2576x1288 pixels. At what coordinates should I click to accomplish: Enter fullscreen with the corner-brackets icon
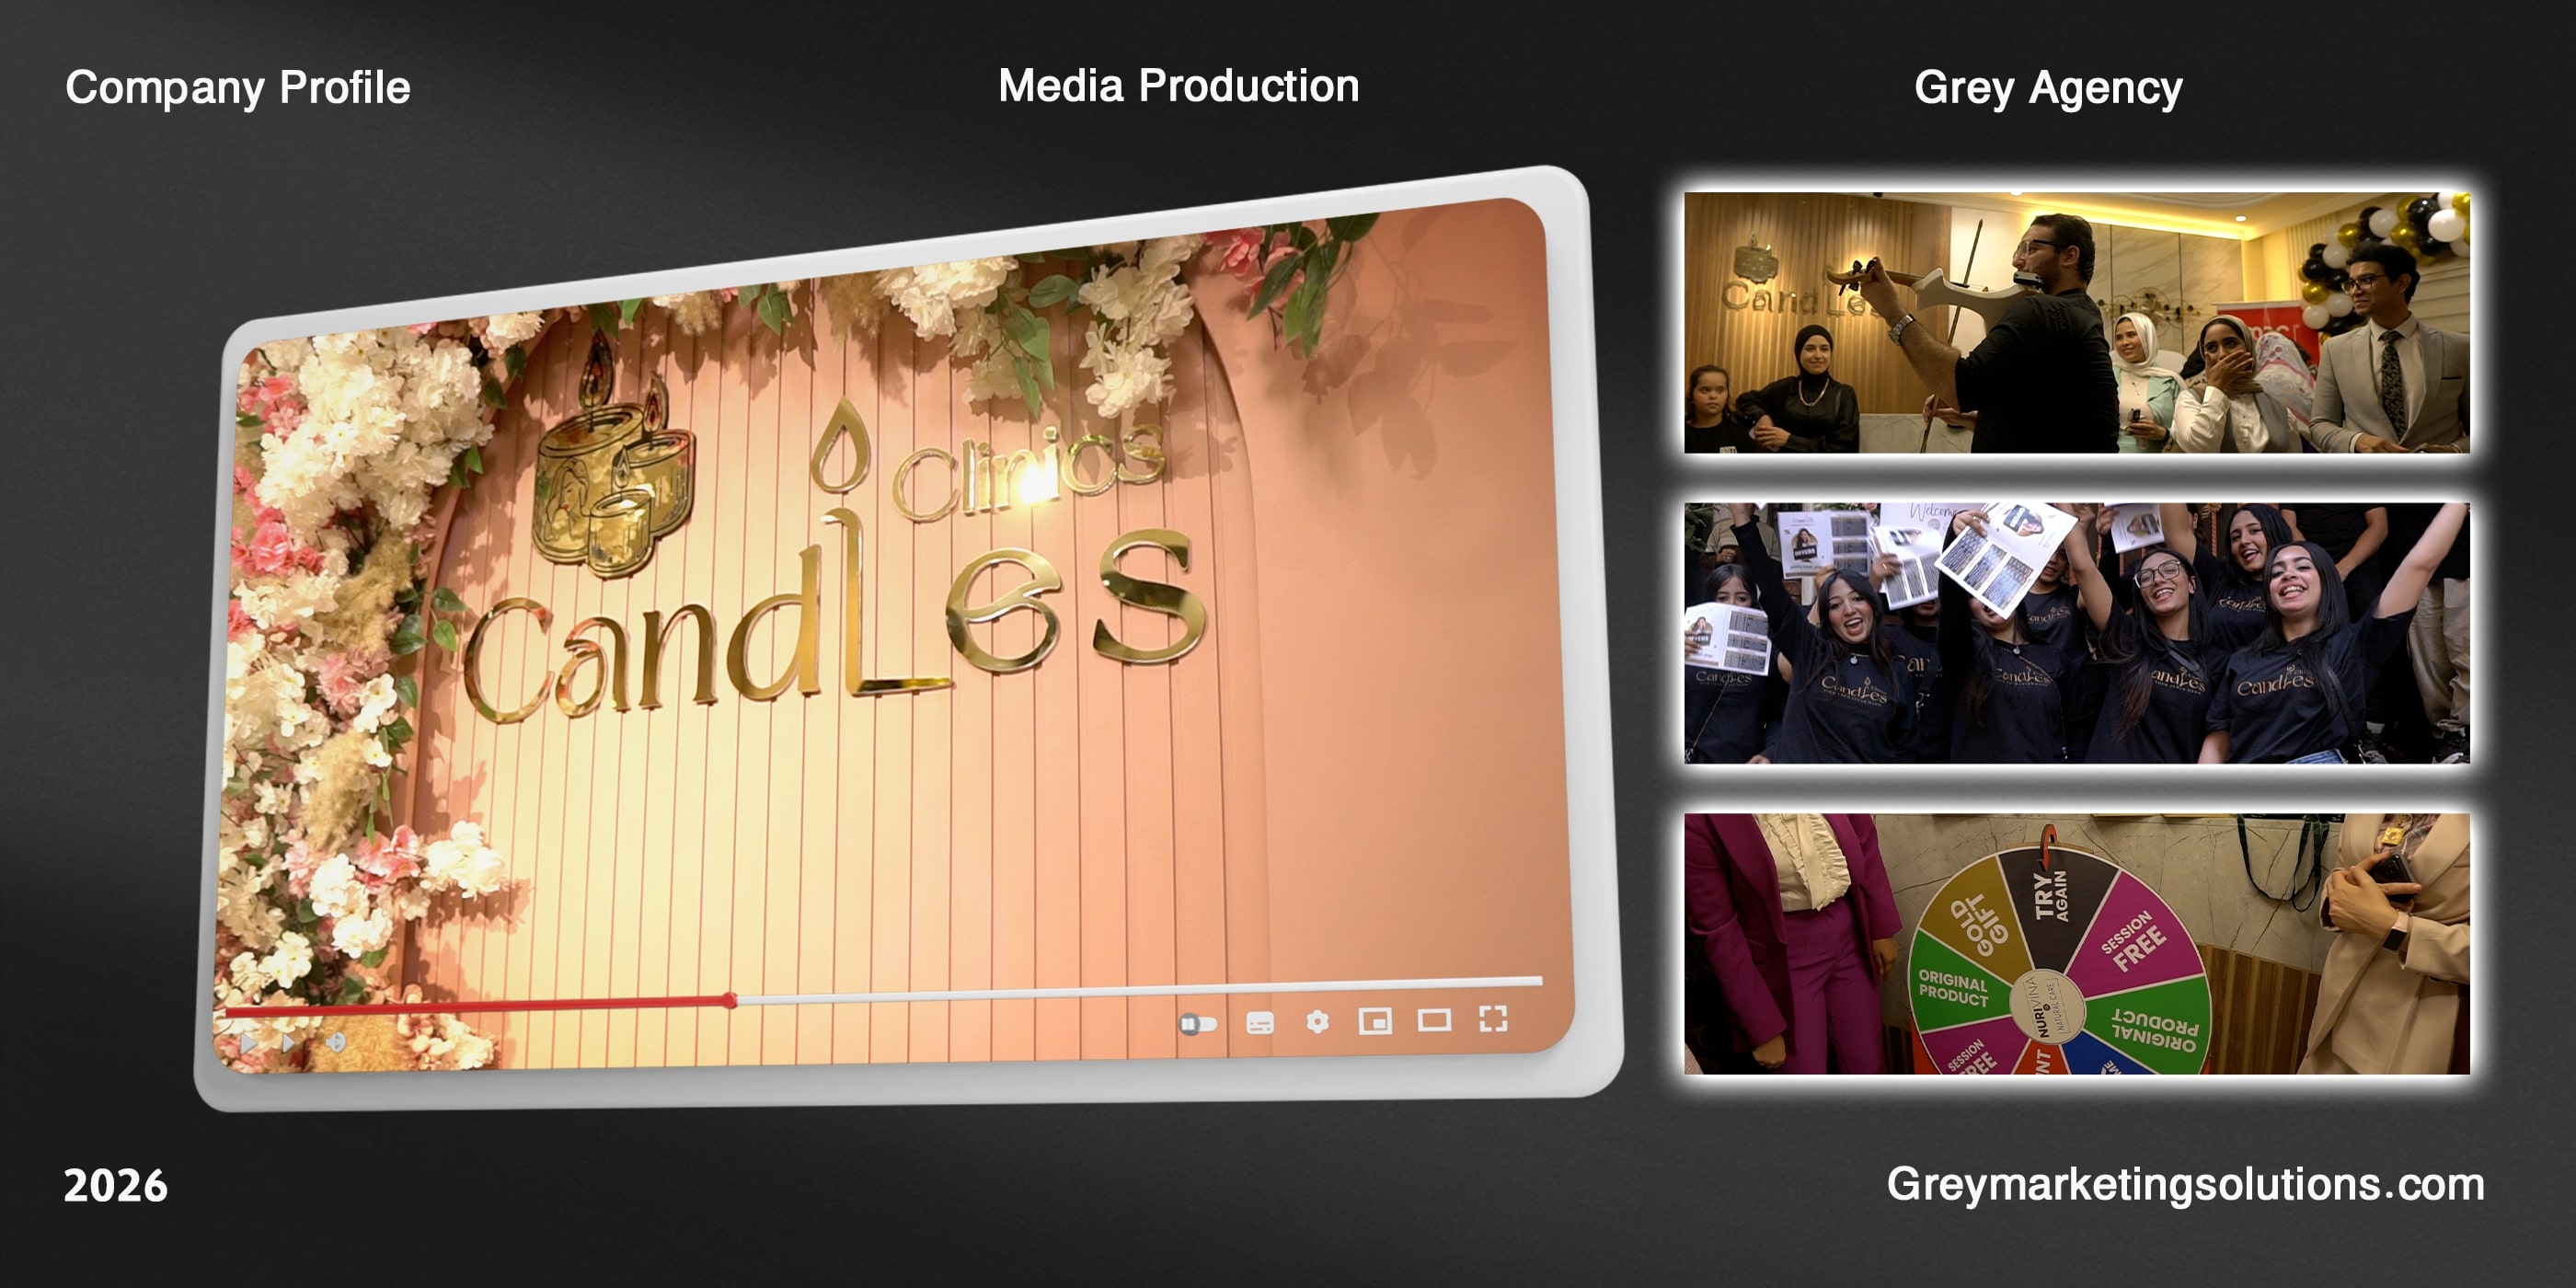coord(1493,1019)
